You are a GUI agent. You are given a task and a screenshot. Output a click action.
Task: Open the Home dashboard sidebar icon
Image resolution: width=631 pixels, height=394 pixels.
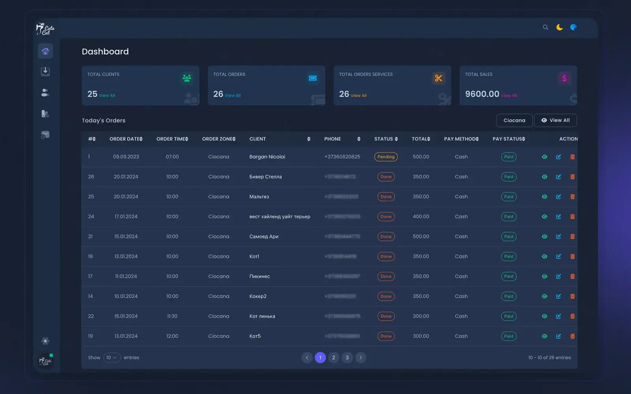pos(45,51)
